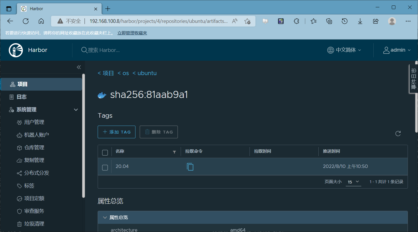Open browser settings and more menu

[408, 21]
